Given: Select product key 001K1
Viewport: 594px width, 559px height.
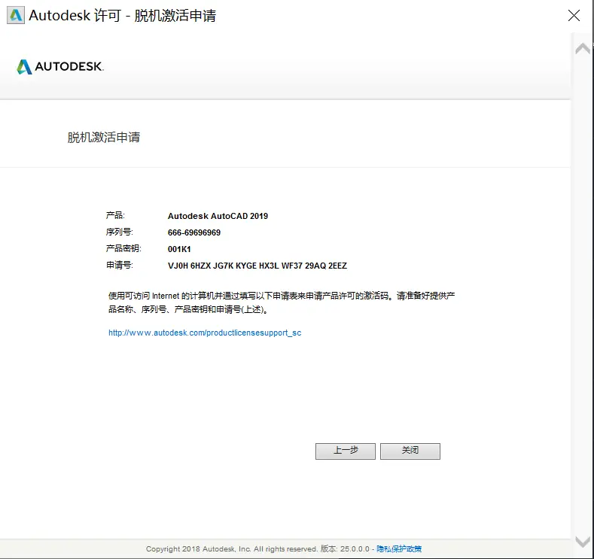Looking at the screenshot, I should click(x=179, y=250).
